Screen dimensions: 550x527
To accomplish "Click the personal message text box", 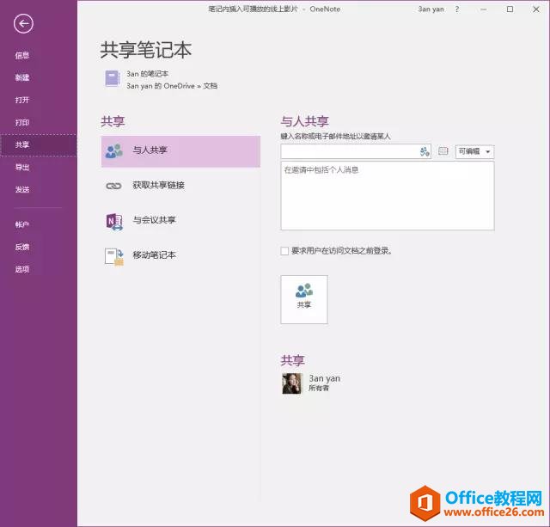I will tap(387, 196).
